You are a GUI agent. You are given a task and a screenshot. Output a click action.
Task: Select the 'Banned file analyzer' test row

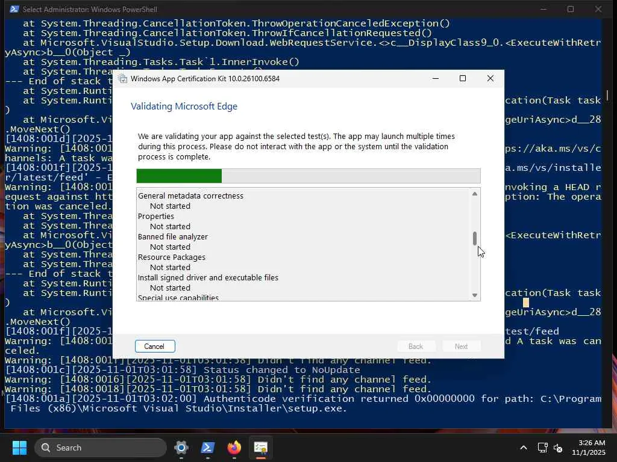tap(173, 236)
